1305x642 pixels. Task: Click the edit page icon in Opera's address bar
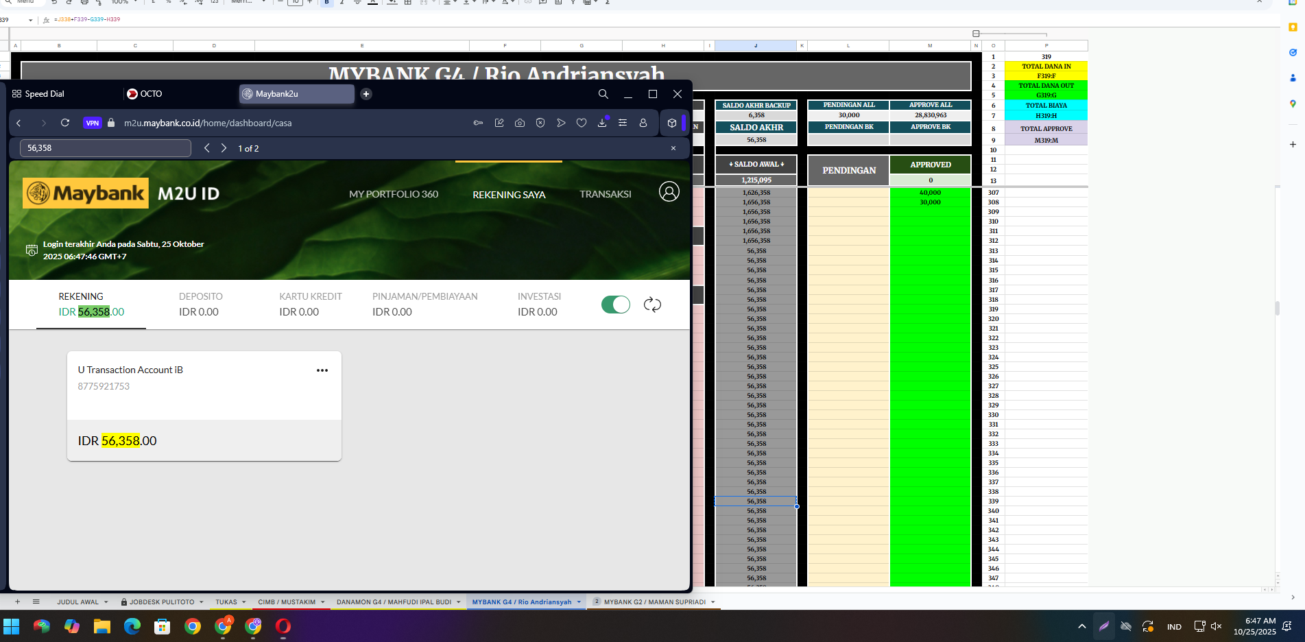point(499,123)
